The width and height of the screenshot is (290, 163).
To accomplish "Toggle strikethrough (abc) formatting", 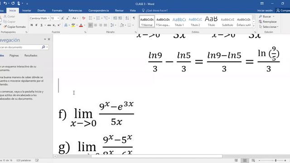I will [x=49, y=25].
